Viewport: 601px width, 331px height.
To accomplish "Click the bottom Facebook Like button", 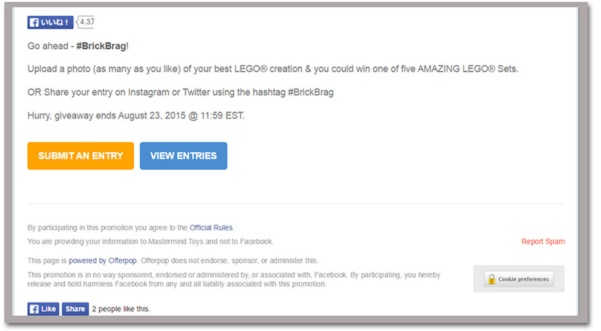I will pyautogui.click(x=43, y=309).
